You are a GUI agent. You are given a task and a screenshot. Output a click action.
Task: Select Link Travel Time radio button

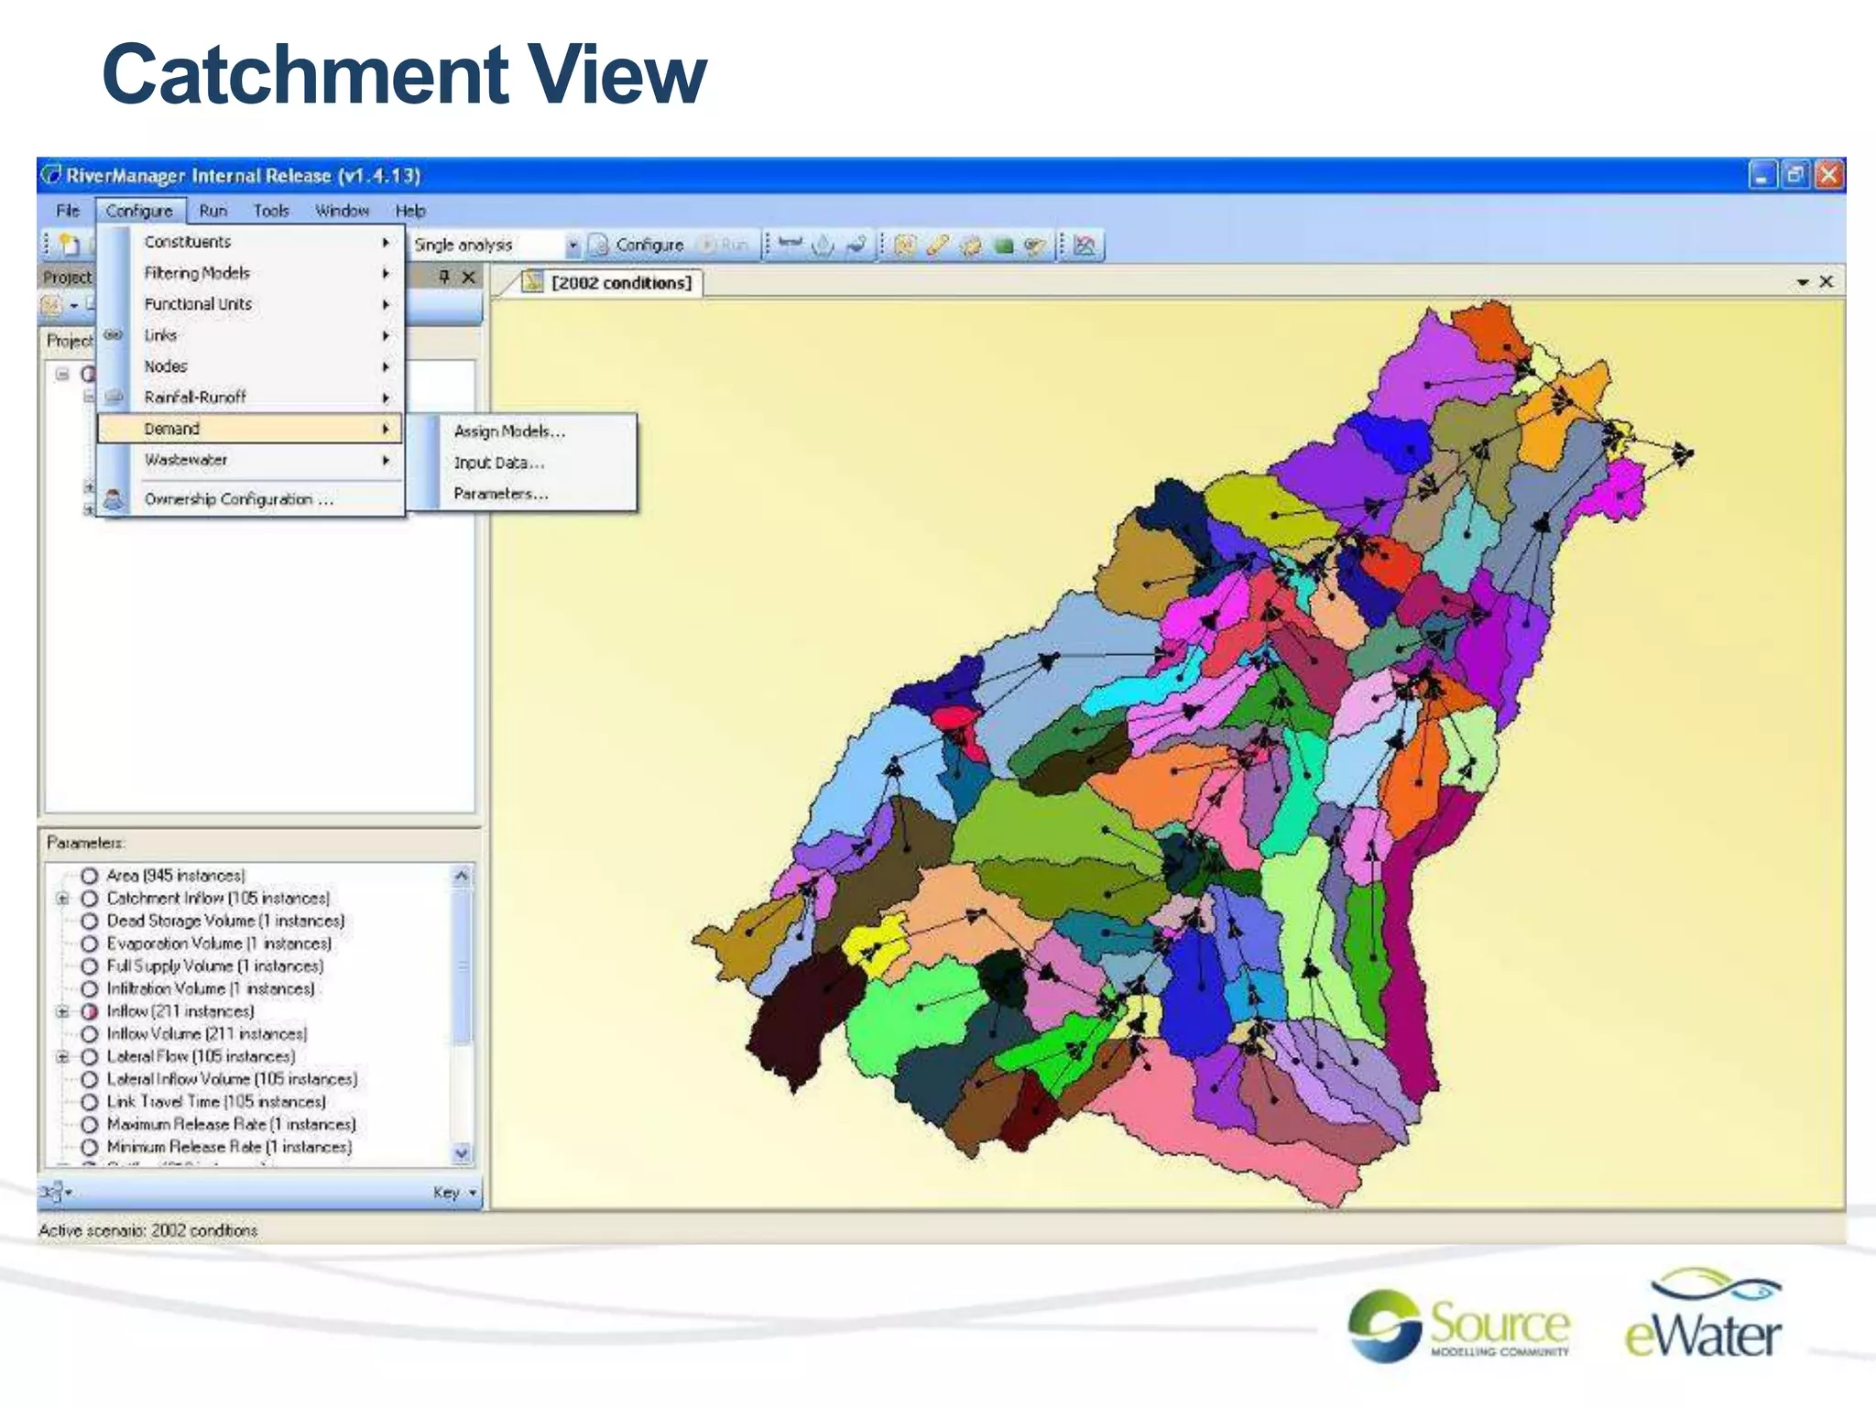click(x=90, y=1102)
